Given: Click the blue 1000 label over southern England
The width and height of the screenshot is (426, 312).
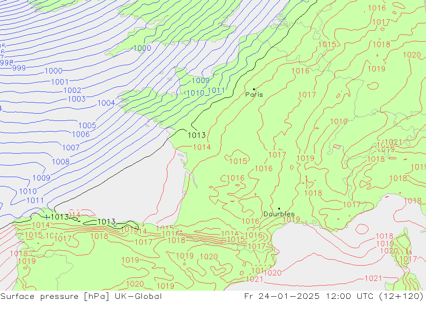Looking at the screenshot, I should pyautogui.click(x=142, y=48).
